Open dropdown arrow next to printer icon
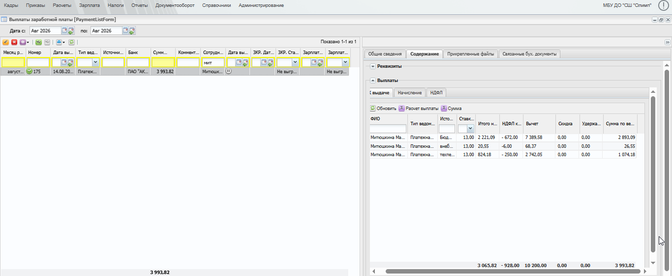 click(x=64, y=42)
